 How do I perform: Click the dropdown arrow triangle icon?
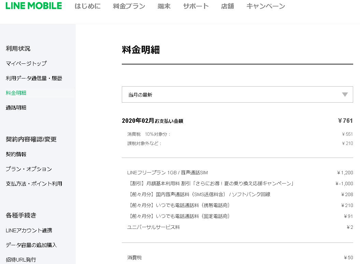pos(345,94)
